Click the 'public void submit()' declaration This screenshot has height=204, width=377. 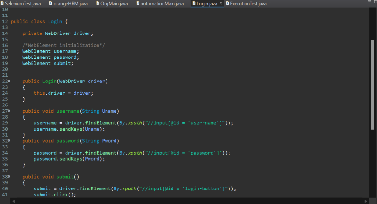pos(51,177)
